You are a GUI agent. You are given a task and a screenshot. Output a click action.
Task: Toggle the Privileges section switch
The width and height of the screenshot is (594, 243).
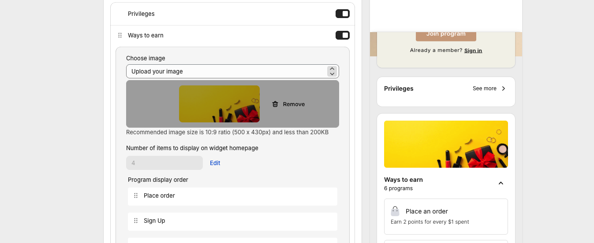pos(342,14)
